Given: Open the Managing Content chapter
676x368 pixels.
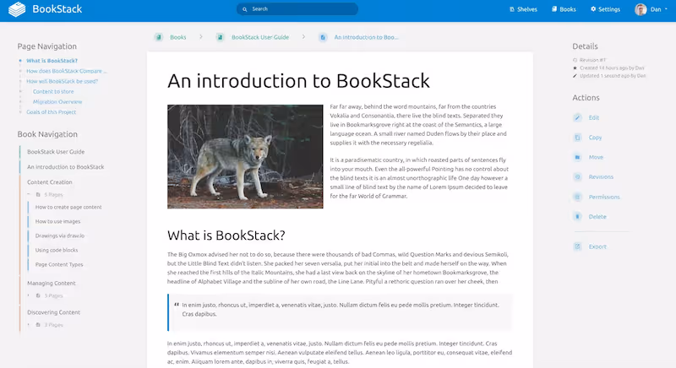Looking at the screenshot, I should click(x=52, y=284).
